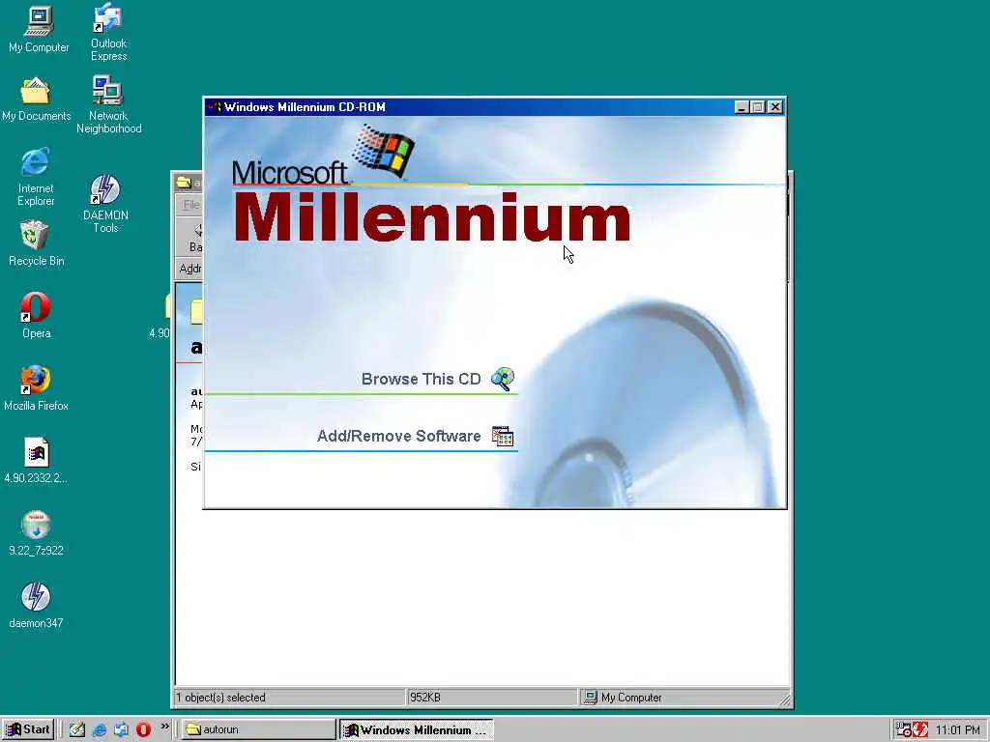Launch Internet Explorer from quick launch
The height and width of the screenshot is (742, 990).
(x=100, y=729)
